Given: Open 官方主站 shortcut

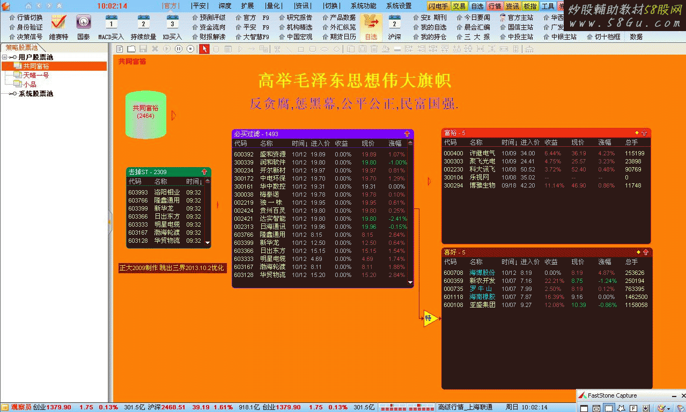Looking at the screenshot, I should 517,17.
